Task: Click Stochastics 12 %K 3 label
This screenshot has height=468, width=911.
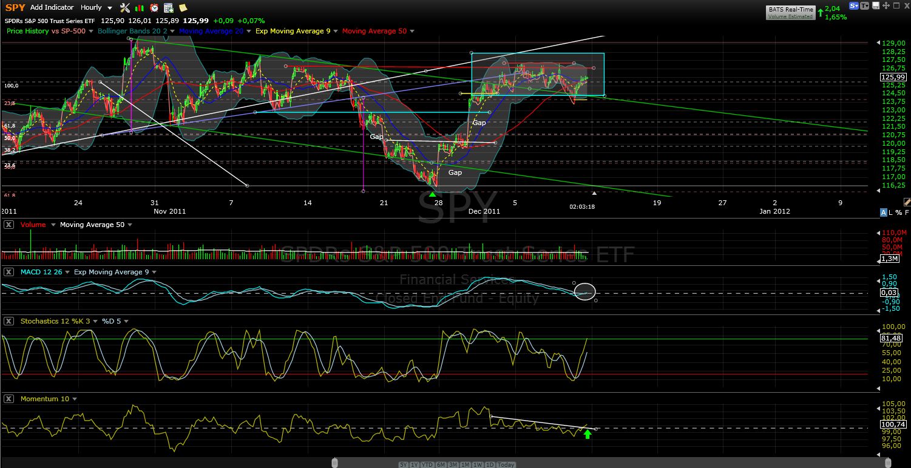Action: (x=55, y=321)
